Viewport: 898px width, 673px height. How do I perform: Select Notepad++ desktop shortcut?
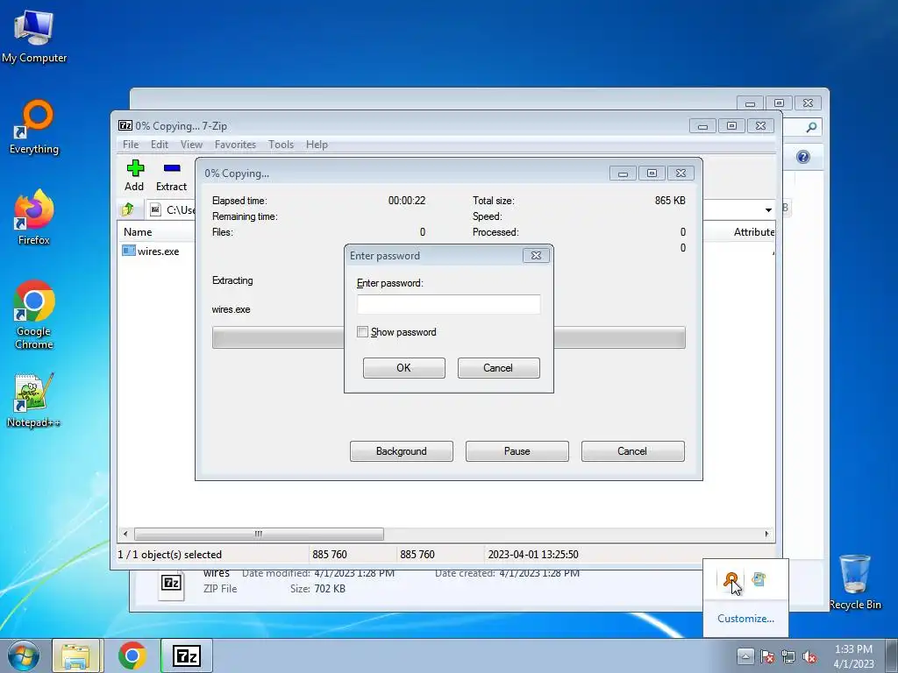pos(34,400)
